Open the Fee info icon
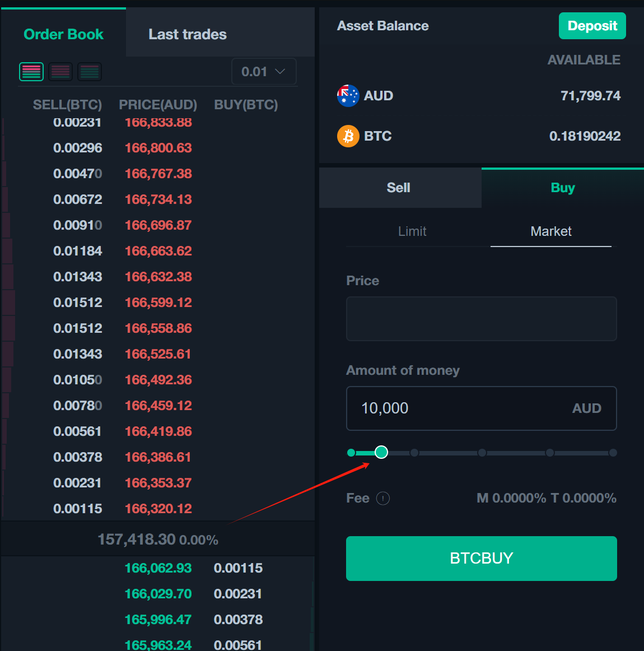 (x=382, y=498)
